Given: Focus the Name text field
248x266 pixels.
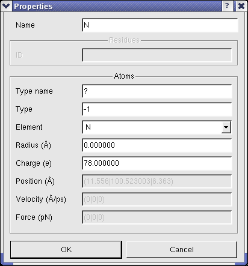Looking at the screenshot, I should pos(160,25).
